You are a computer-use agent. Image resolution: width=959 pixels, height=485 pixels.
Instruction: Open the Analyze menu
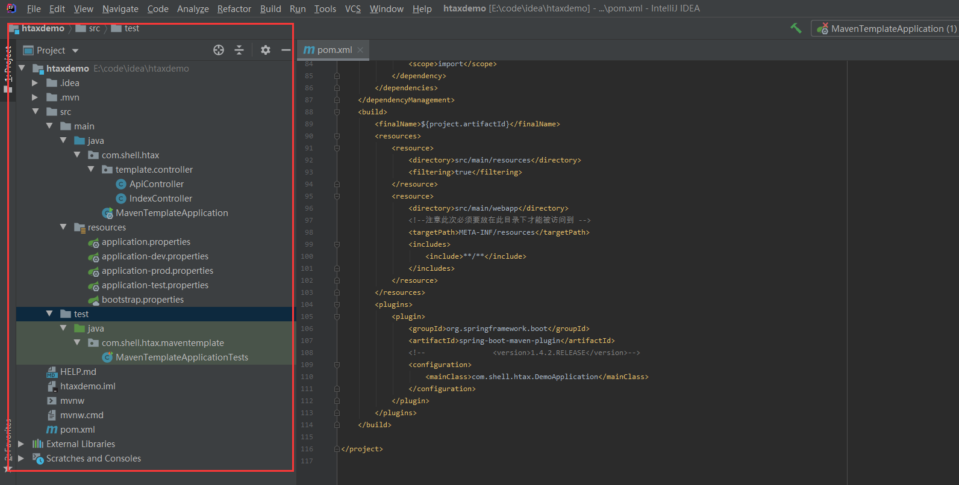[x=193, y=8]
